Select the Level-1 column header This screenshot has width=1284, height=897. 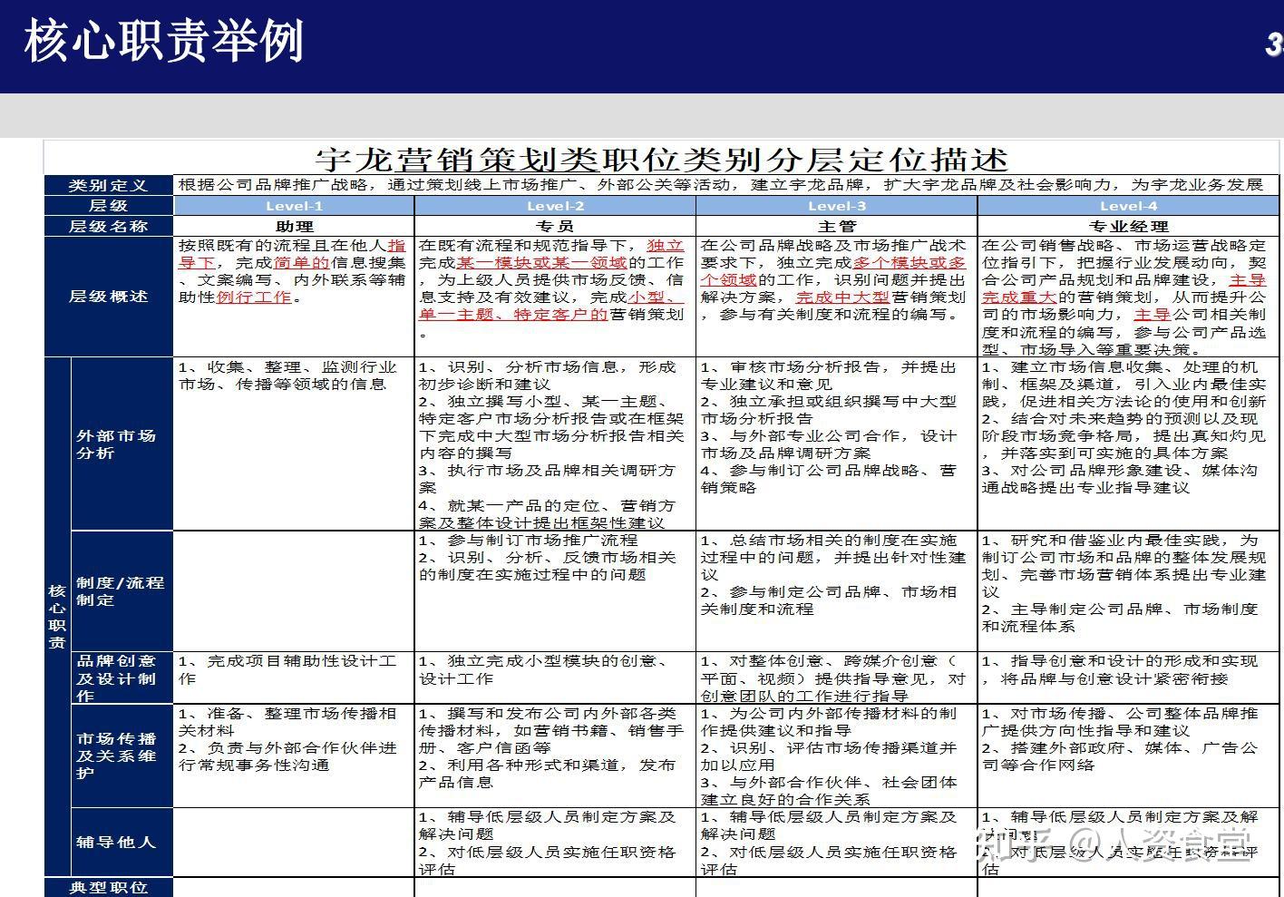294,206
